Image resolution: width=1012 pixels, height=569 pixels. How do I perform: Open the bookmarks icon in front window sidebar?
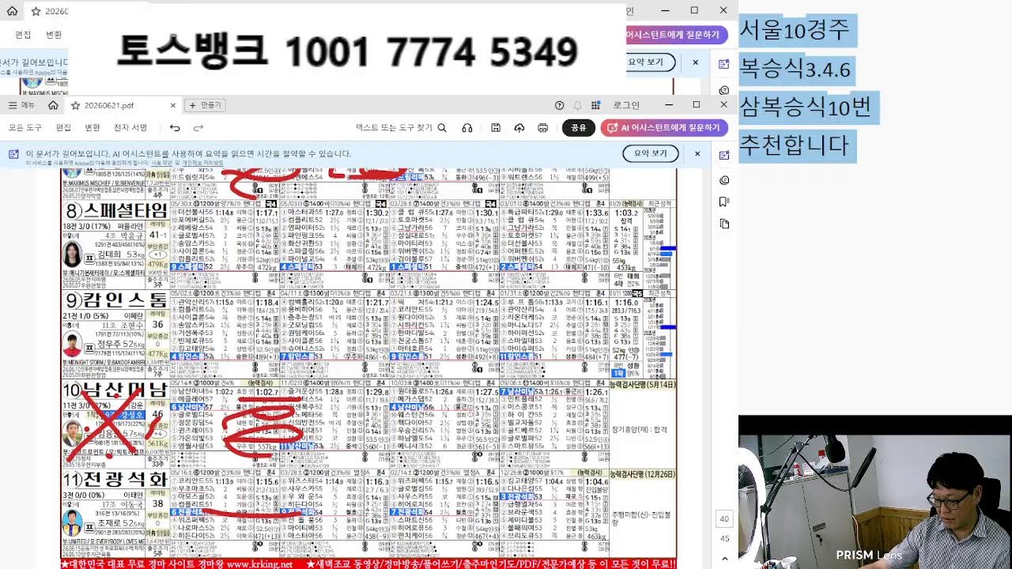tap(724, 202)
